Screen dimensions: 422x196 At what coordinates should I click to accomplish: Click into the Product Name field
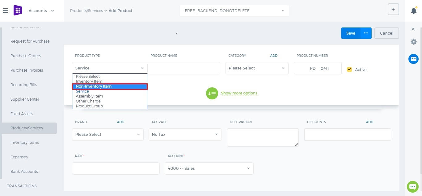[184, 68]
